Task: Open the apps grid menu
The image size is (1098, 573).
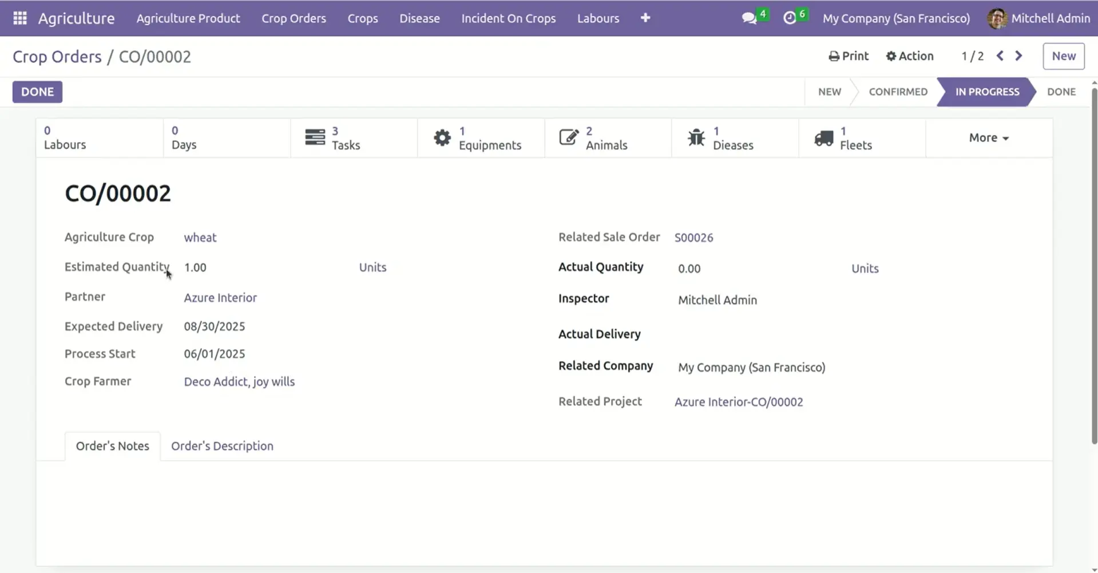Action: tap(19, 18)
